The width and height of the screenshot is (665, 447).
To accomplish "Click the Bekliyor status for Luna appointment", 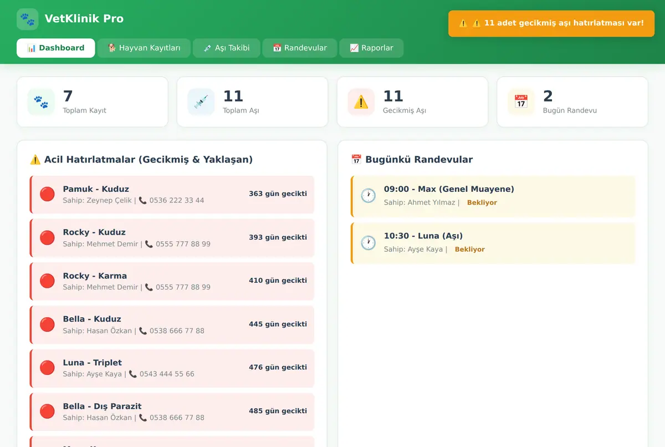I will coord(470,250).
